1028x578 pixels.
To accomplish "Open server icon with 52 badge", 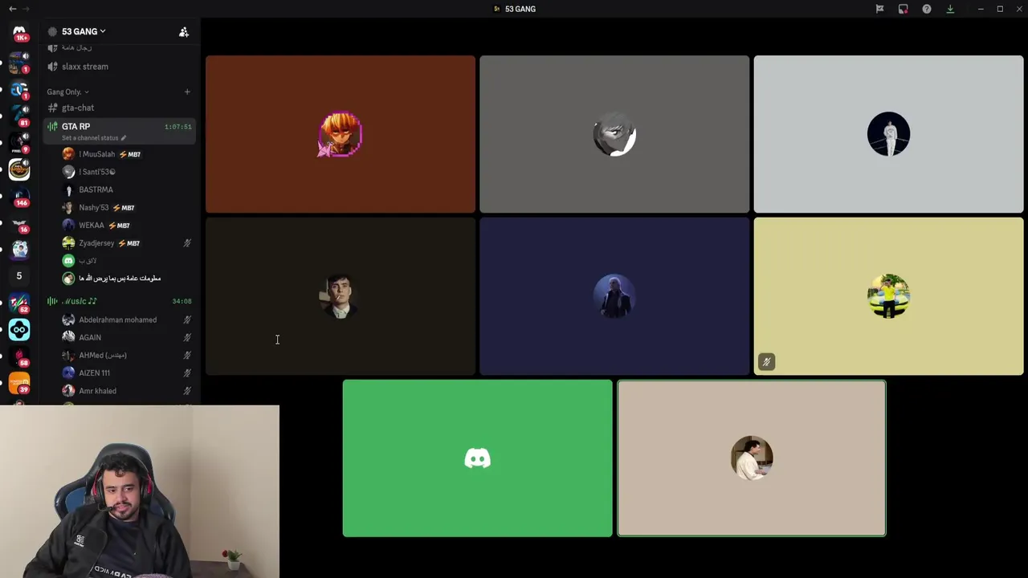I will pyautogui.click(x=19, y=303).
